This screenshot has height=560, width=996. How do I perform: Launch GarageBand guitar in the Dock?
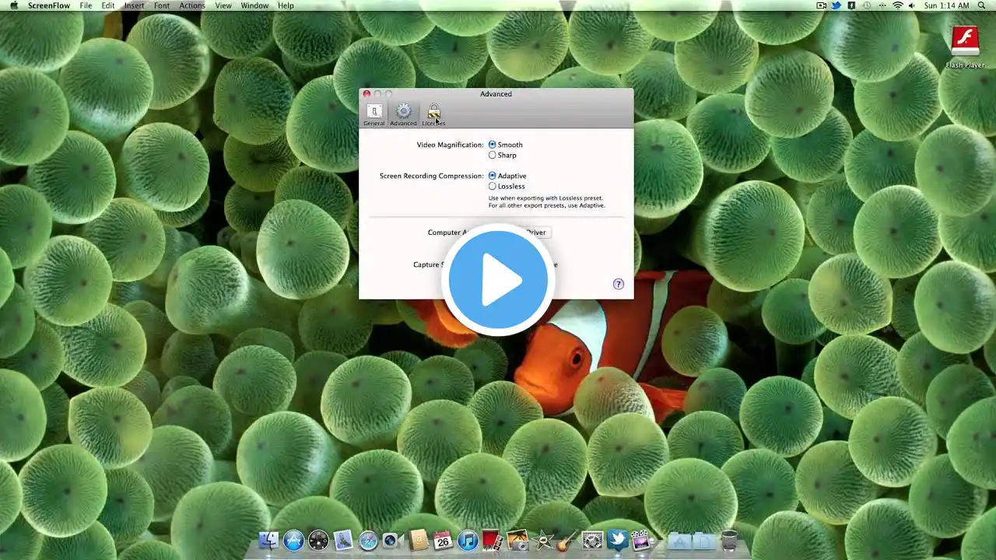click(x=567, y=541)
